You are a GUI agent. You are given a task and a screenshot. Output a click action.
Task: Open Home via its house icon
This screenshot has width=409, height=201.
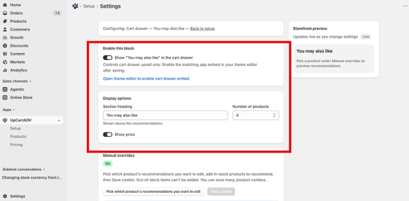coord(5,5)
